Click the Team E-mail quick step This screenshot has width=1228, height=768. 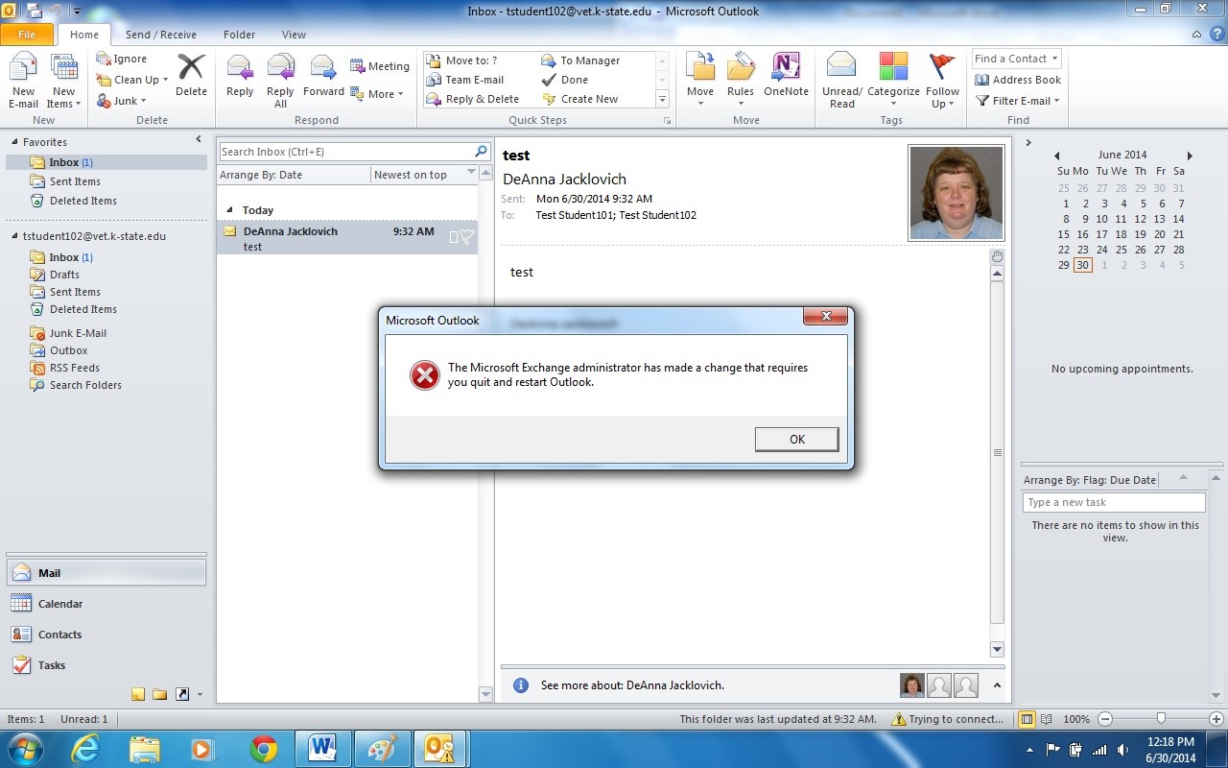coord(466,80)
